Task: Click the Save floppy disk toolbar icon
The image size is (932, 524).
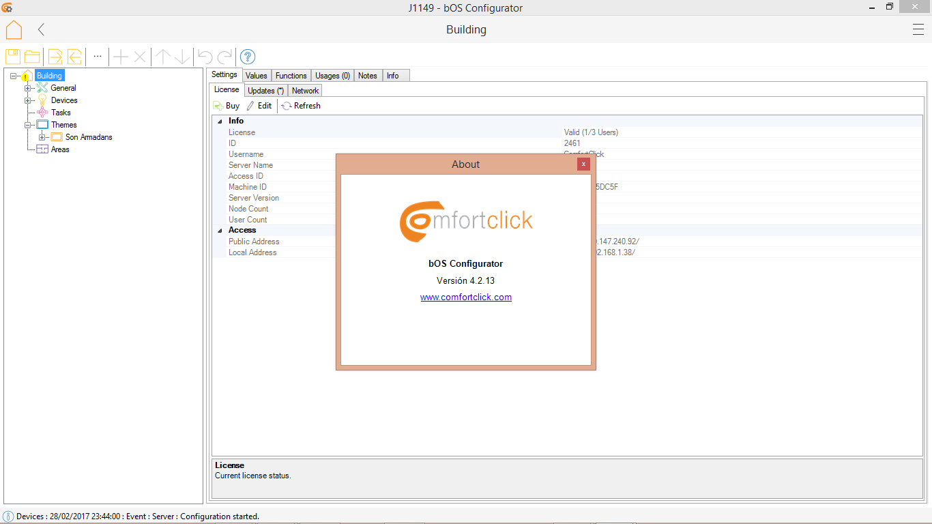Action: [13, 57]
